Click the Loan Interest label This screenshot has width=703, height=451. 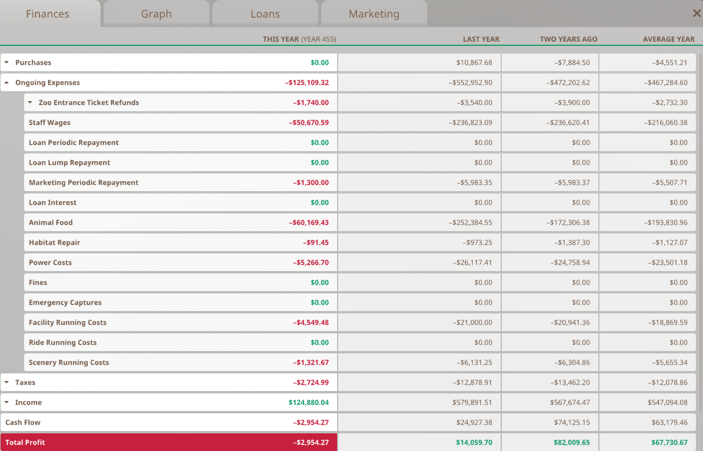point(52,203)
